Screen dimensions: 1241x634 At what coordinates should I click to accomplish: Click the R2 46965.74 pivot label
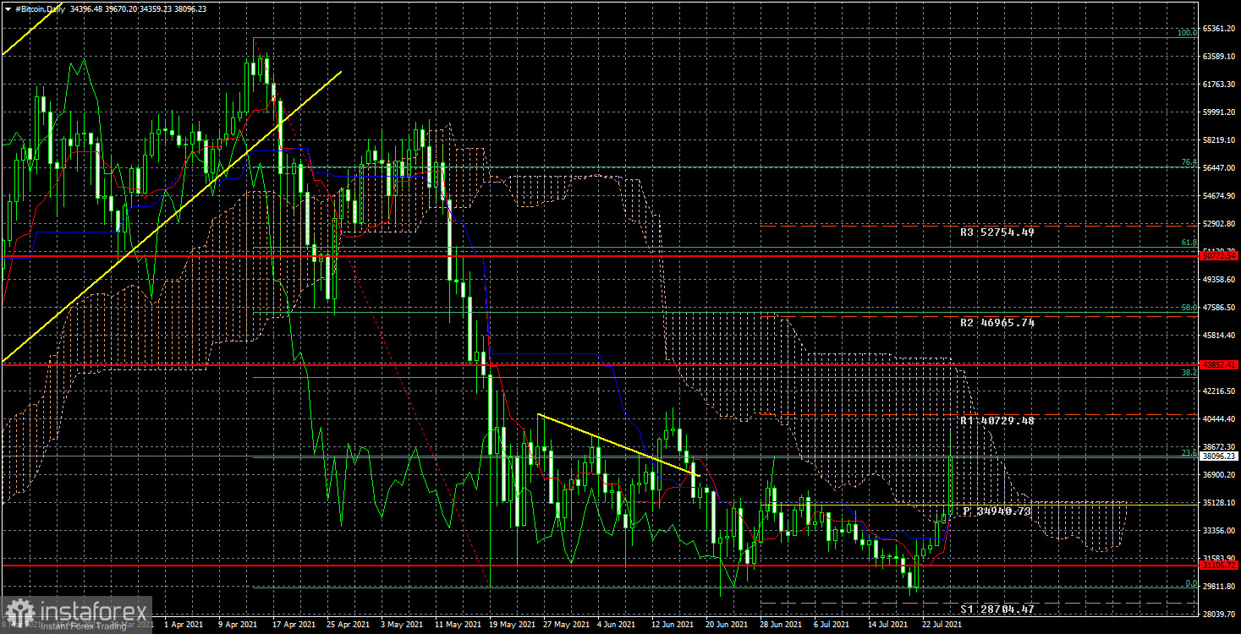[x=997, y=323]
